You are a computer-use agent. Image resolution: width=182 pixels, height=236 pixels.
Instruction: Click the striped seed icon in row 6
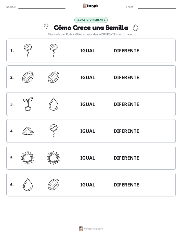(54, 184)
